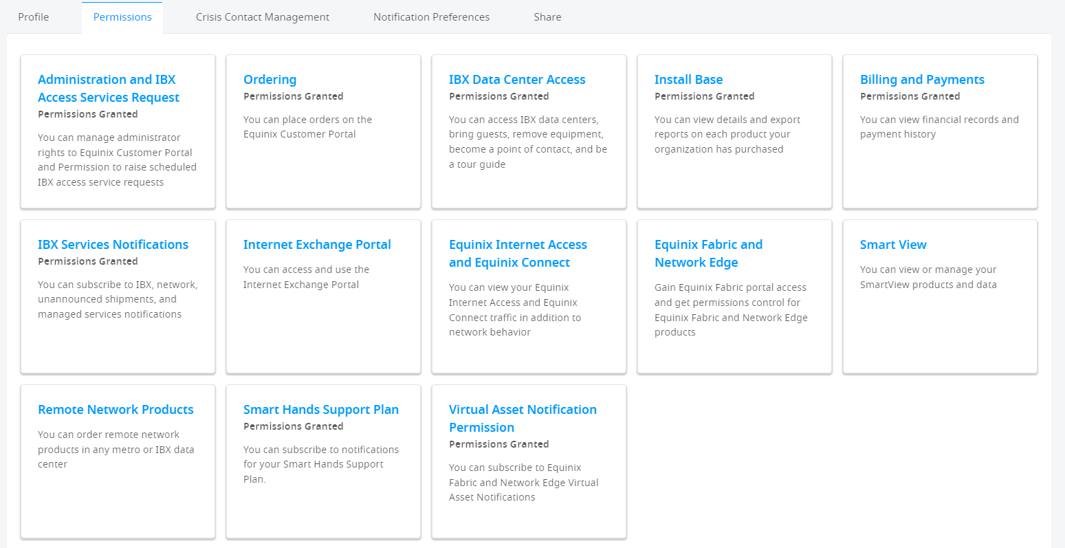Open Remote Network Products permission
Viewport: 1065px width, 548px height.
[116, 410]
